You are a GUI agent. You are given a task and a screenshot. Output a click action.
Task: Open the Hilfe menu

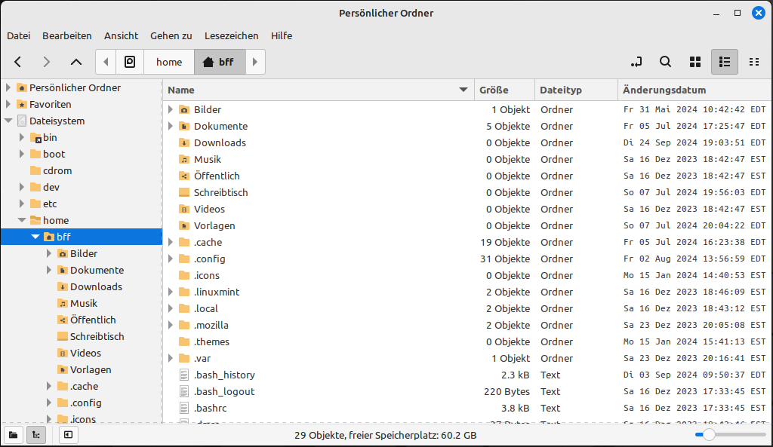click(282, 35)
